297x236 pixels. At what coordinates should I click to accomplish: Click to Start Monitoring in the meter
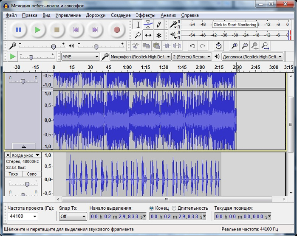(x=235, y=25)
